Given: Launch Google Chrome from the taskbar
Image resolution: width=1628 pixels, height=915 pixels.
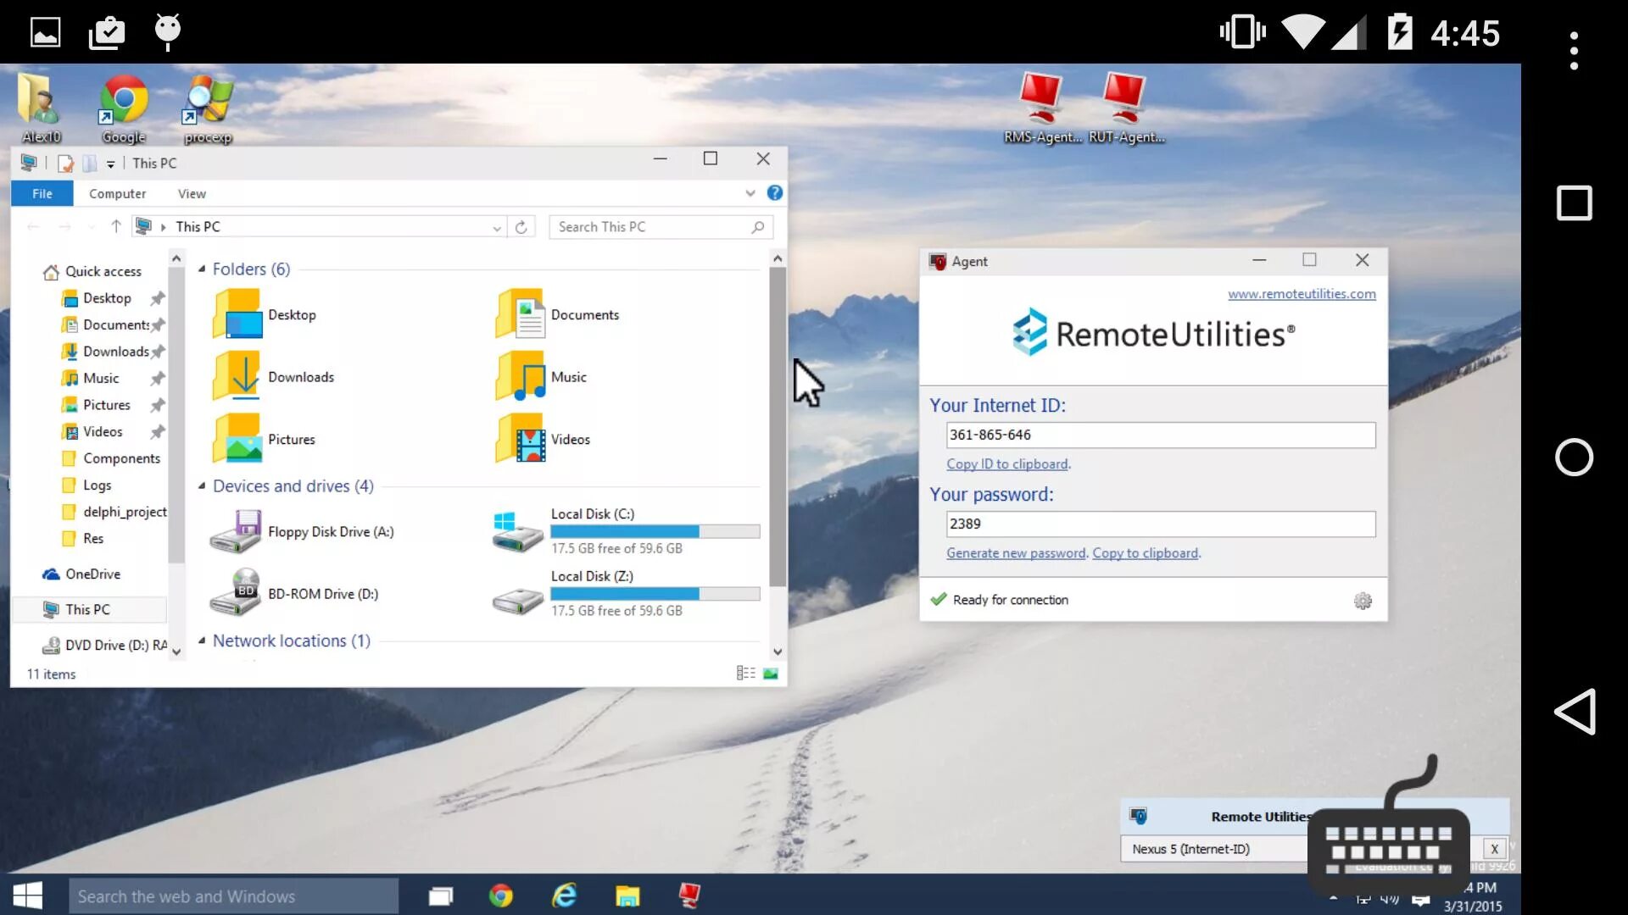Looking at the screenshot, I should 501,896.
